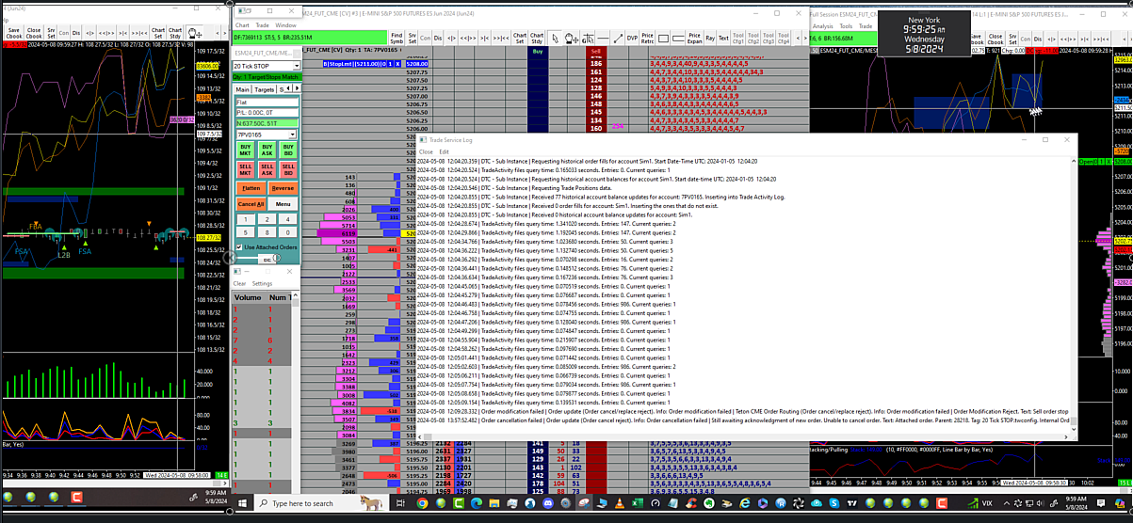Select the diagonal line drawing tool
This screenshot has height=523, width=1133.
click(618, 39)
